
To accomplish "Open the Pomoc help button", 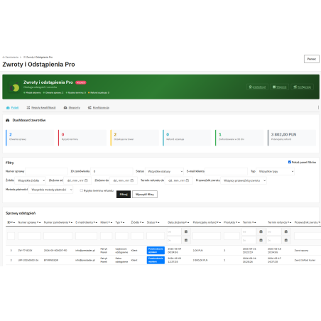I will [x=311, y=59].
